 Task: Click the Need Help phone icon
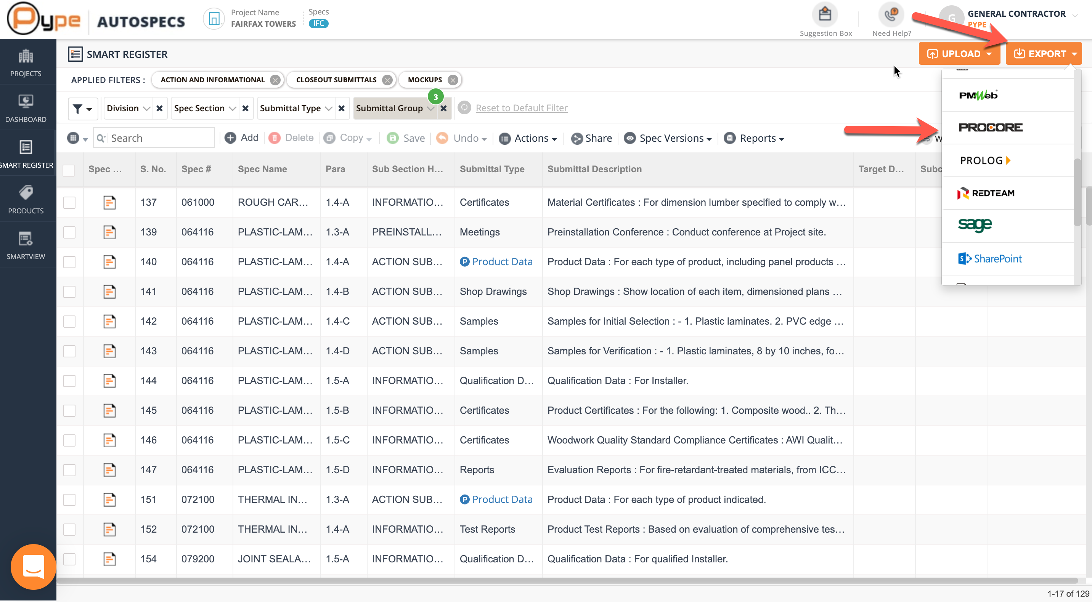[x=891, y=15]
